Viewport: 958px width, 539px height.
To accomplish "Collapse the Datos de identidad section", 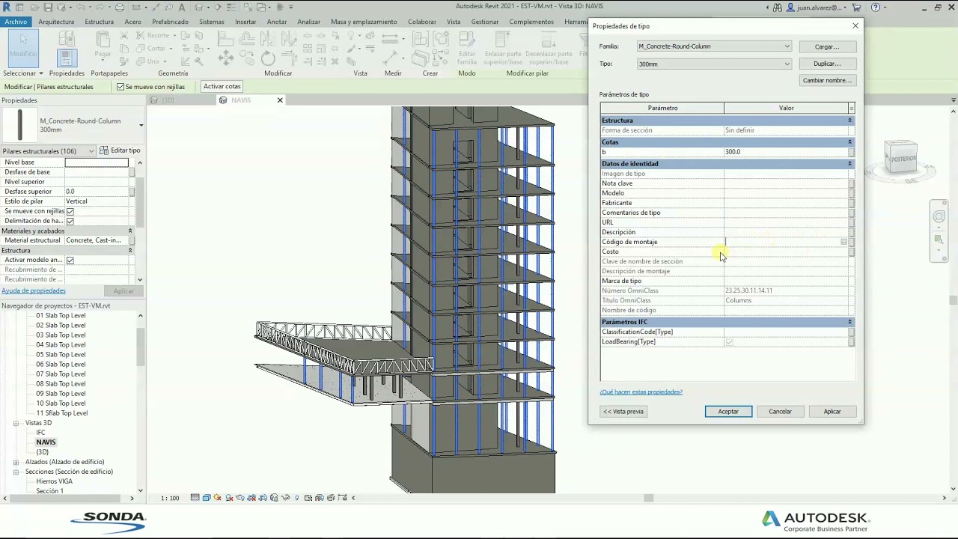I will click(849, 164).
